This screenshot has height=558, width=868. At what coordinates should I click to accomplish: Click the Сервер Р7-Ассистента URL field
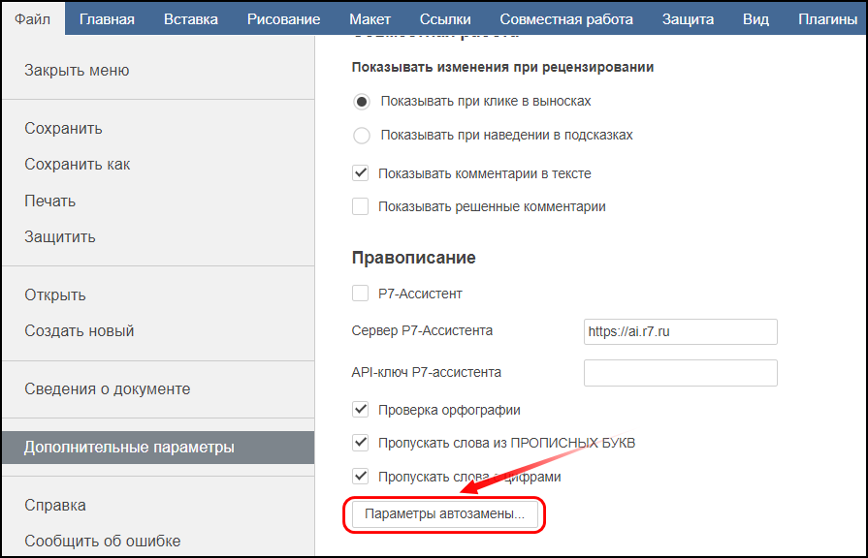tap(681, 331)
